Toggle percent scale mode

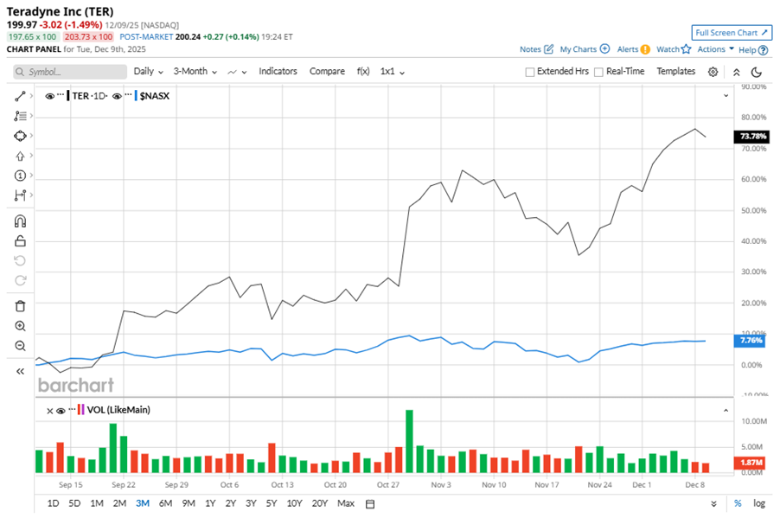click(x=738, y=503)
